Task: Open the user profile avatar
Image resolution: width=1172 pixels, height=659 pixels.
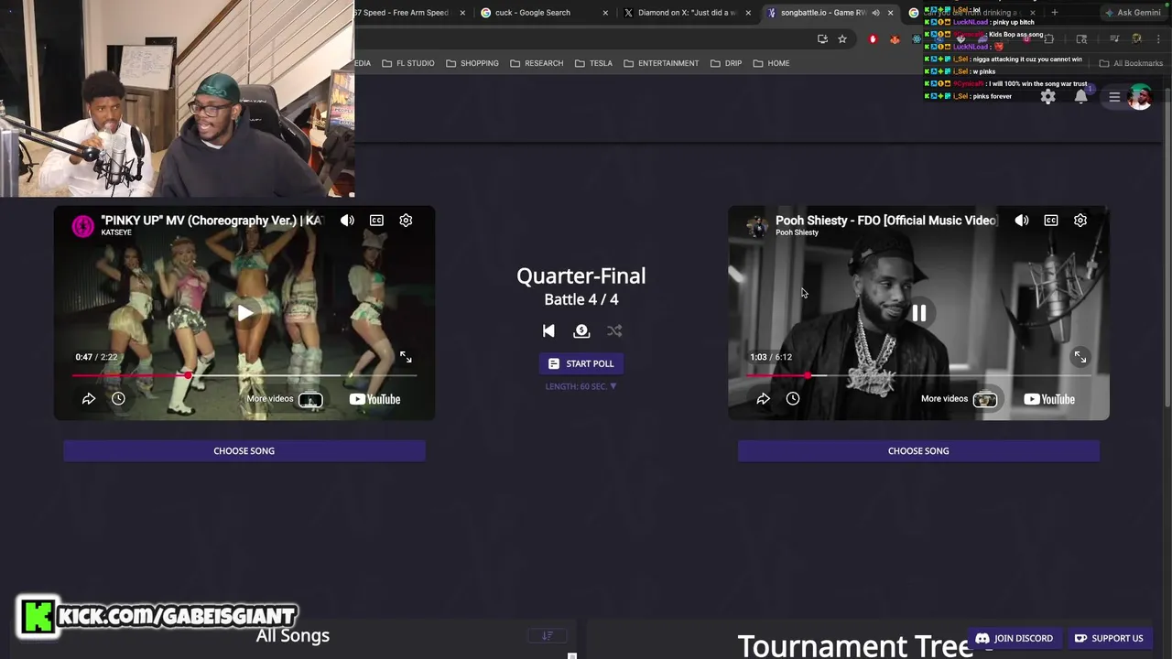Action: pos(1140,97)
